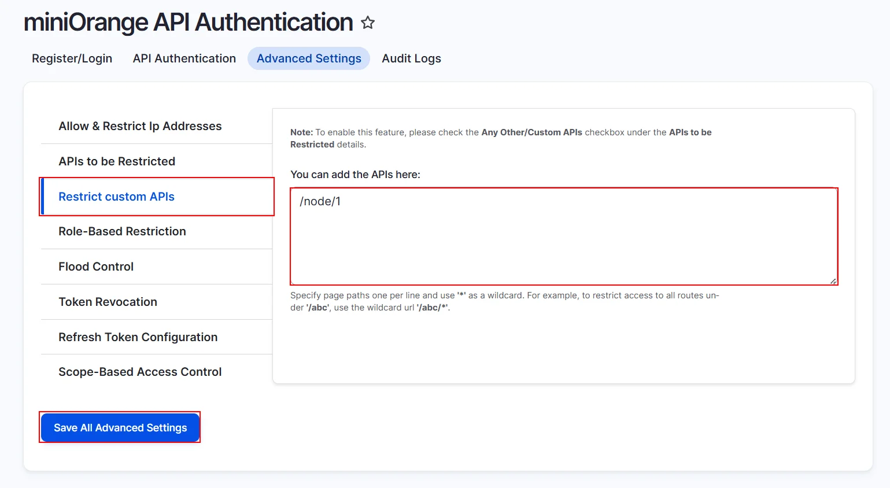890x488 pixels.
Task: Open Refresh Token Configuration settings
Action: click(138, 337)
